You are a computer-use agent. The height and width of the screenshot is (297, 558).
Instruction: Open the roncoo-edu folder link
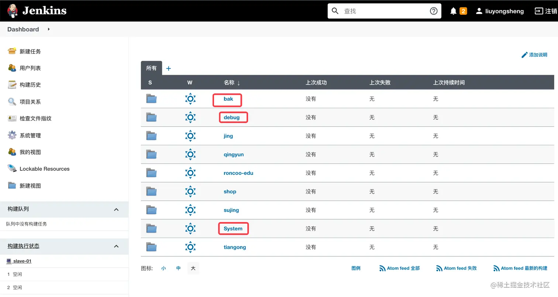[x=238, y=173]
